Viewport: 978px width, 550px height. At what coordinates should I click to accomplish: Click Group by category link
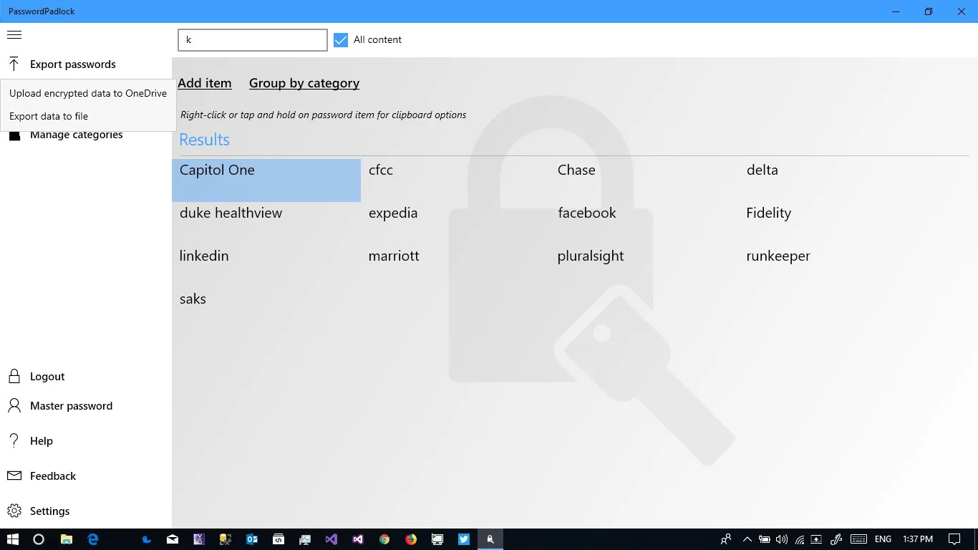point(304,83)
